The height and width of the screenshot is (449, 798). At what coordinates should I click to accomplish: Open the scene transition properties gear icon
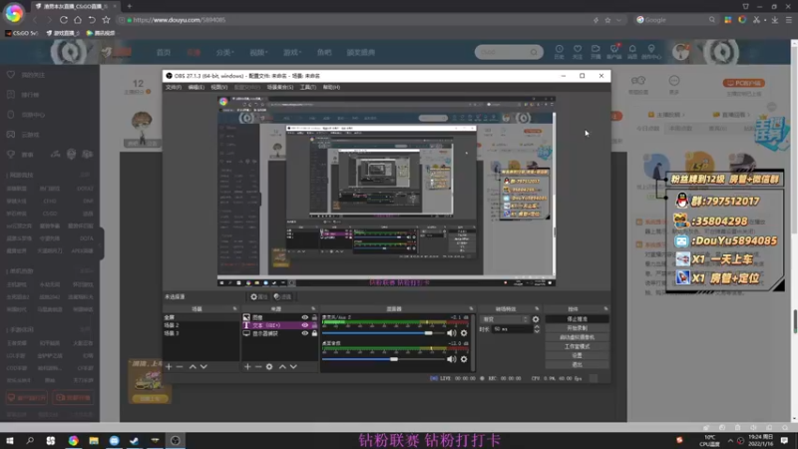(x=536, y=319)
